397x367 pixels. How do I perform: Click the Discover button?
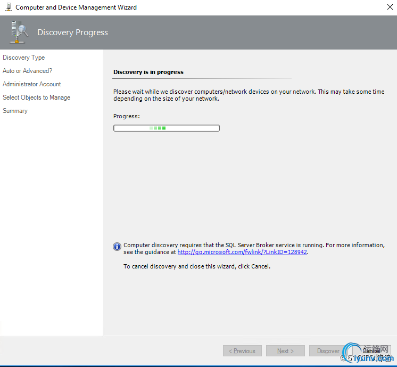tap(328, 351)
